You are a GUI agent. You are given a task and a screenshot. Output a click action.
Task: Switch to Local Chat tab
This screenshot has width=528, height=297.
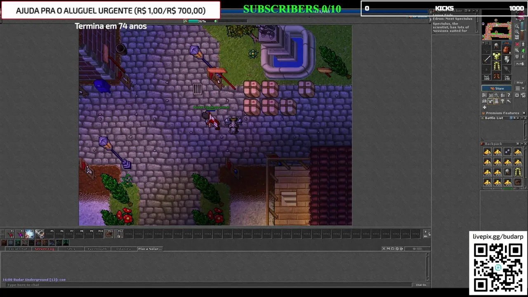pos(18,249)
